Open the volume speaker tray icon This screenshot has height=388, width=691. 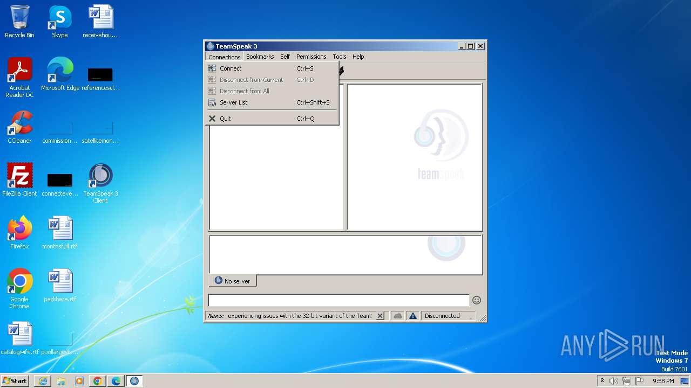[x=614, y=381]
